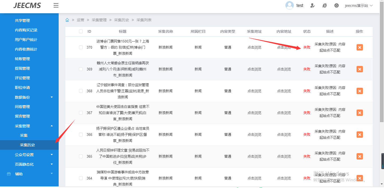Click 运营 in the breadcrumb
The image size is (384, 188).
(x=81, y=20)
